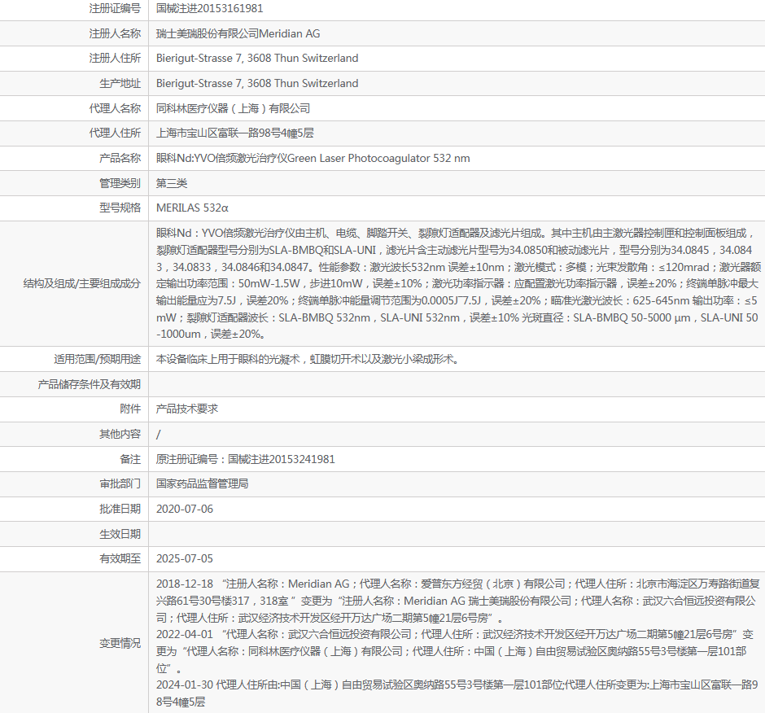
Task: Select agent 同科林医疗仪器（上海）有限公司 in 代理人名称 row
Action: [234, 108]
